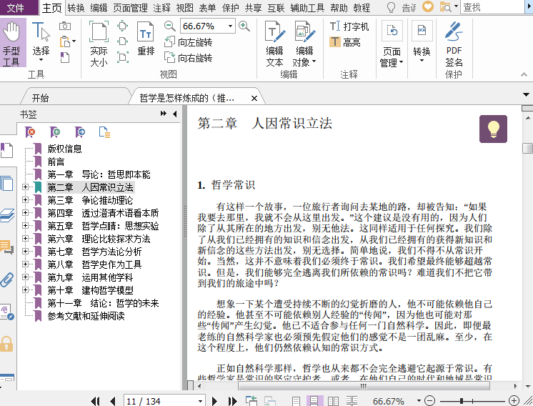Click the delete bookmark icon in bookmarks panel
Image resolution: width=533 pixels, height=406 pixels.
(30, 132)
